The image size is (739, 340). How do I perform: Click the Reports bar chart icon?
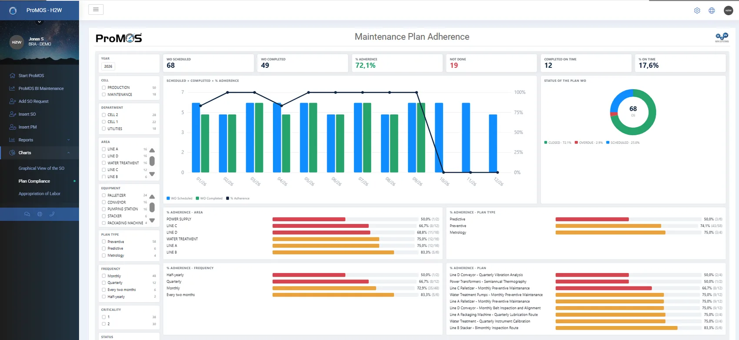click(x=12, y=140)
